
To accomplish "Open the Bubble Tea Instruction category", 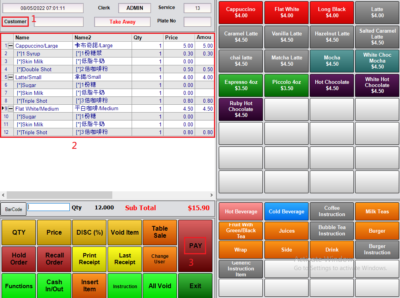I will (332, 231).
